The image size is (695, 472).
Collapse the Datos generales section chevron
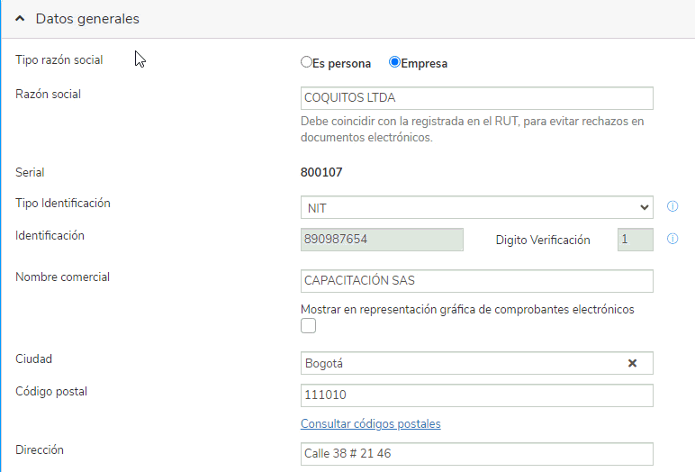click(20, 19)
